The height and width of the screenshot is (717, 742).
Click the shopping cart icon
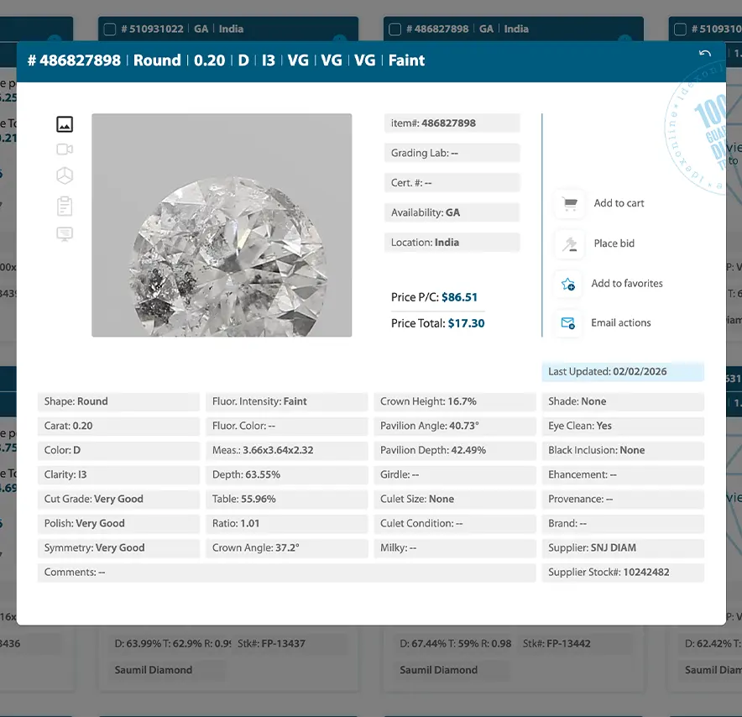[x=571, y=202]
